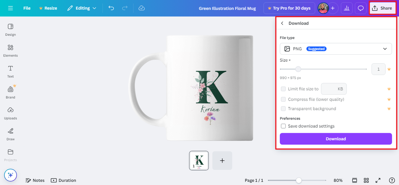Viewport: 399px width, 185px height.
Task: Click the Suggested badge
Action: coord(316,49)
